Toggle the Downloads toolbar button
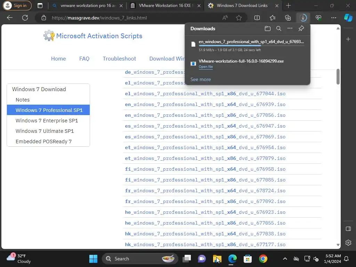 pyautogui.click(x=303, y=18)
